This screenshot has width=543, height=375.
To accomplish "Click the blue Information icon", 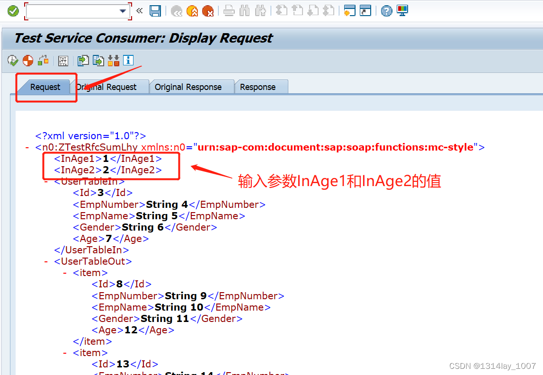I will click(x=128, y=60).
